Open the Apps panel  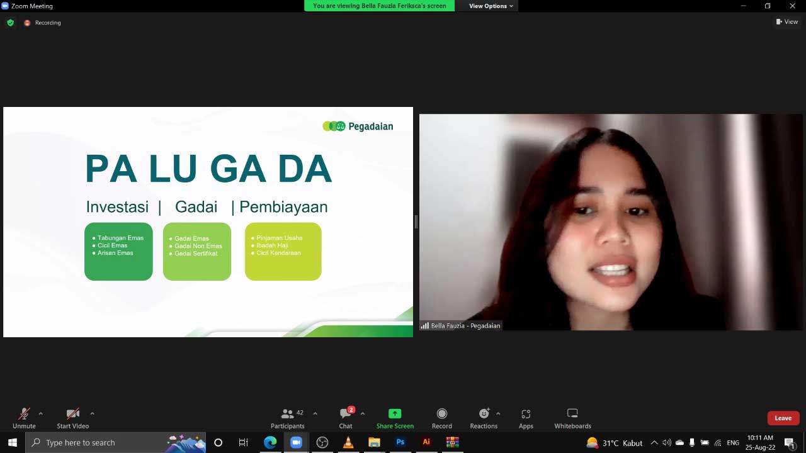click(x=526, y=418)
